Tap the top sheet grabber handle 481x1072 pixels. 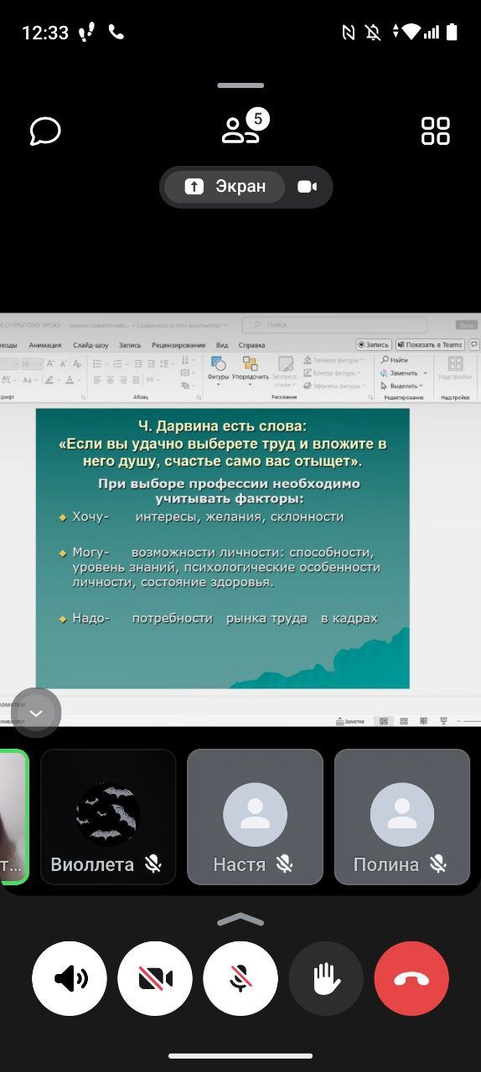(x=240, y=85)
